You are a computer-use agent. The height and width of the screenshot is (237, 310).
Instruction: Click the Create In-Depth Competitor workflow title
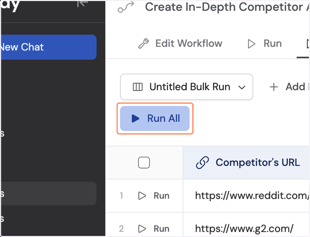[227, 7]
